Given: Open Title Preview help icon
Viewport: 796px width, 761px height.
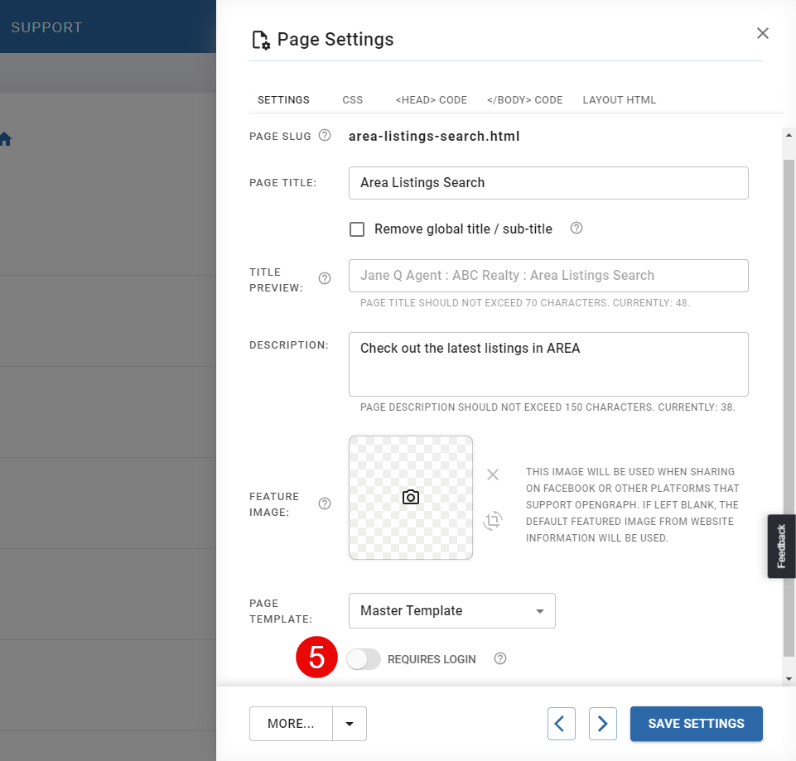Looking at the screenshot, I should pyautogui.click(x=325, y=278).
